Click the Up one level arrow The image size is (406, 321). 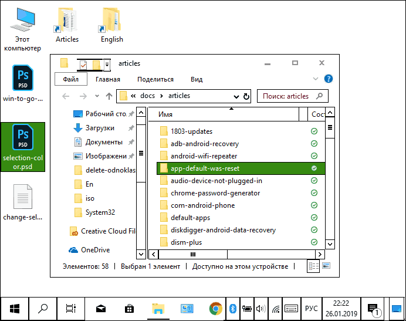click(109, 96)
